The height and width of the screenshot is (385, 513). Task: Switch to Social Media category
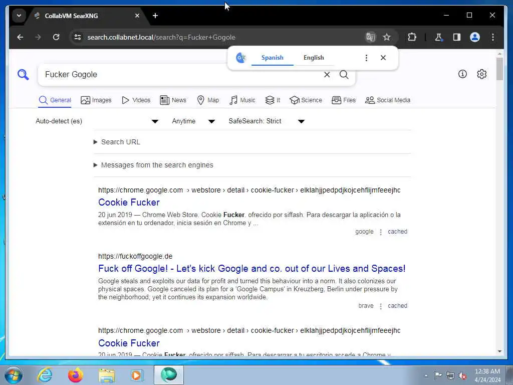click(388, 100)
